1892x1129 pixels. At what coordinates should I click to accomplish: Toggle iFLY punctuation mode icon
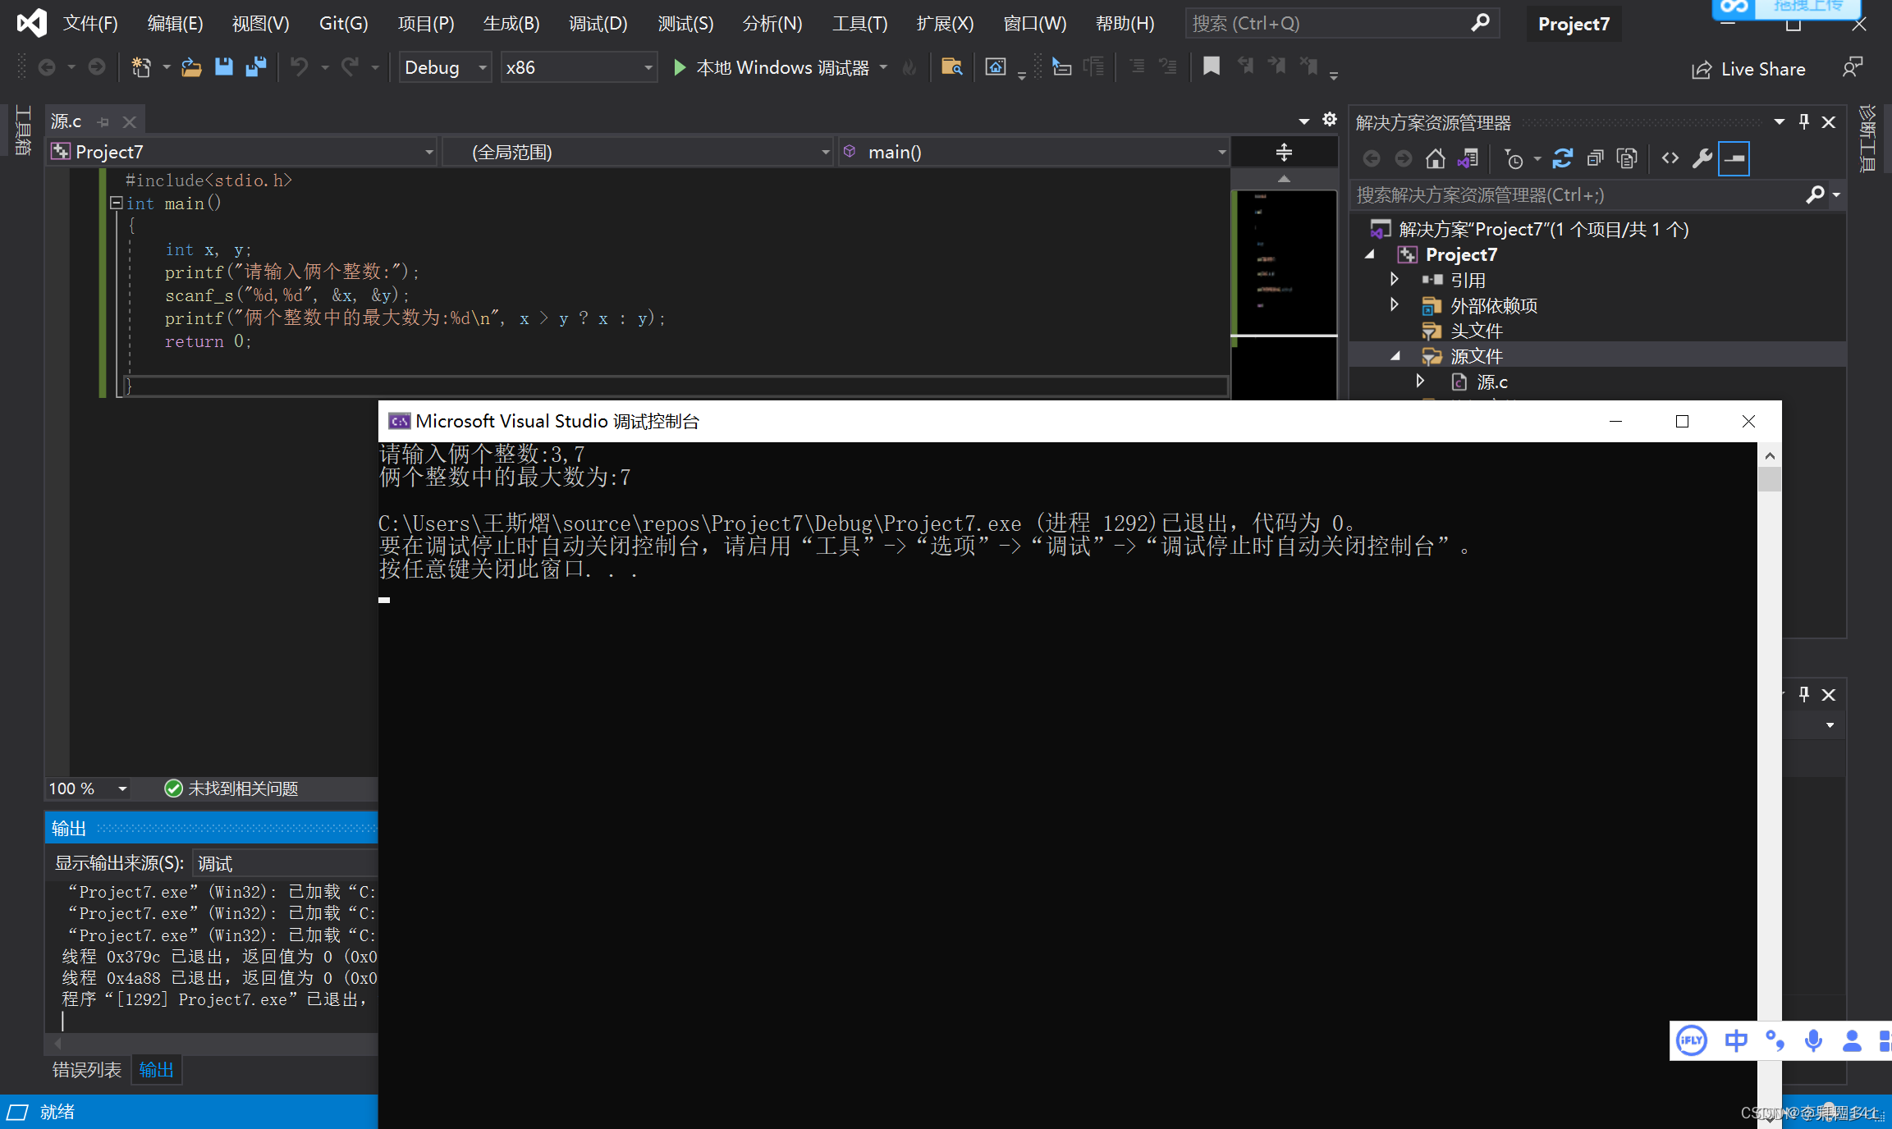1775,1041
